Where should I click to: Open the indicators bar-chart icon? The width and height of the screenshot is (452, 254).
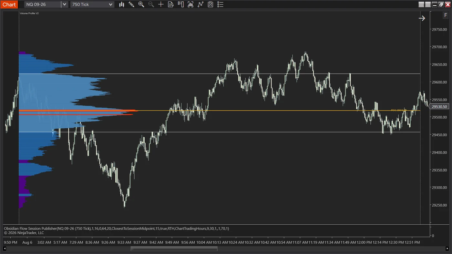pos(190,5)
